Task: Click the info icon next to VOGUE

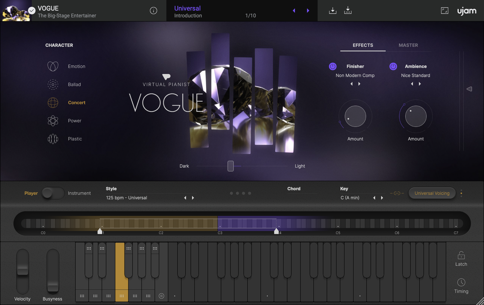Action: (x=153, y=11)
